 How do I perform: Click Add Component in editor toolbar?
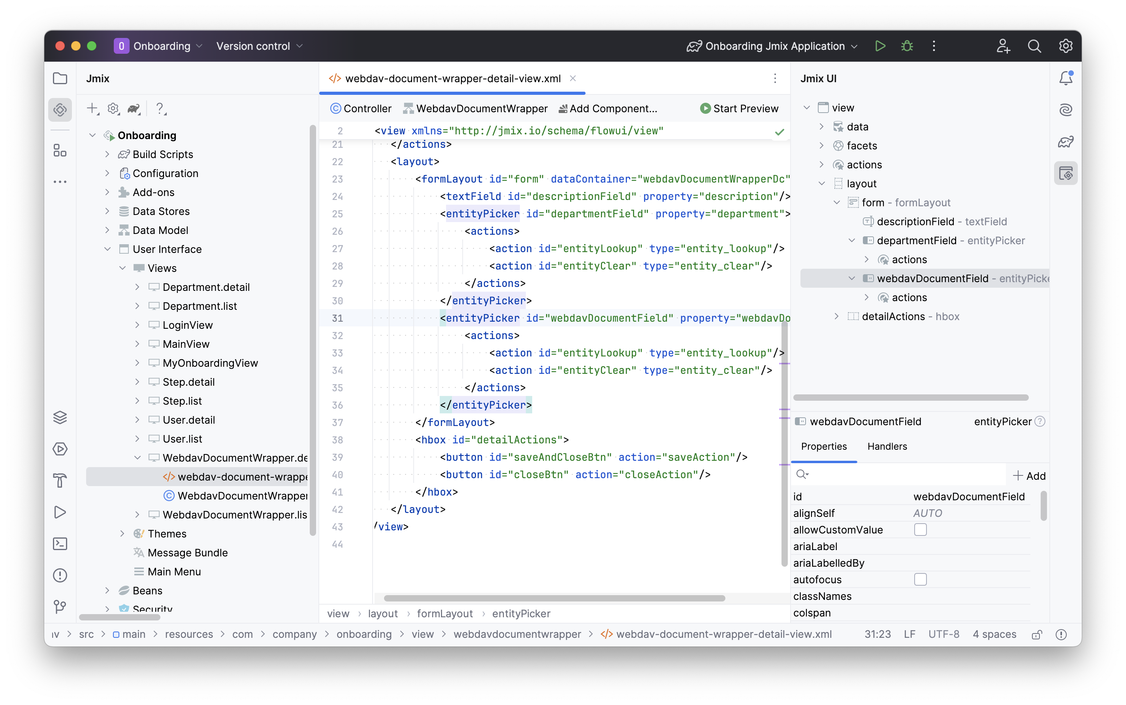[608, 109]
